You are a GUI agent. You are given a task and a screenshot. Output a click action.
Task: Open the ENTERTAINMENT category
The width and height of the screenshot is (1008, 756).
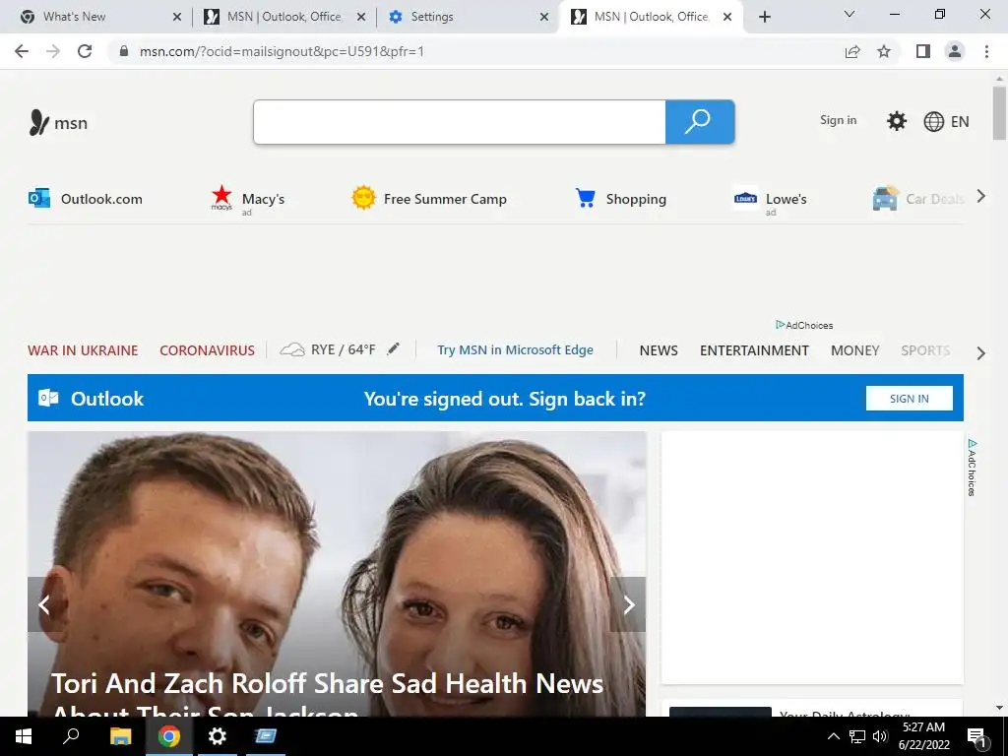point(754,350)
